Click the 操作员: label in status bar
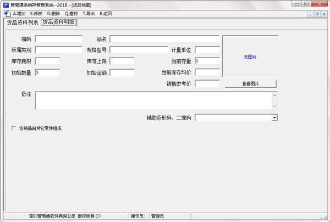Viewport: 330px width, 222px height. pyautogui.click(x=138, y=216)
